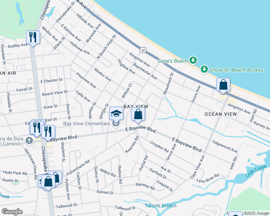Image resolution: width=270 pixels, height=216 pixels.
Task: Click the restaurant marker near Dudley Ave
Action: pyautogui.click(x=33, y=37)
